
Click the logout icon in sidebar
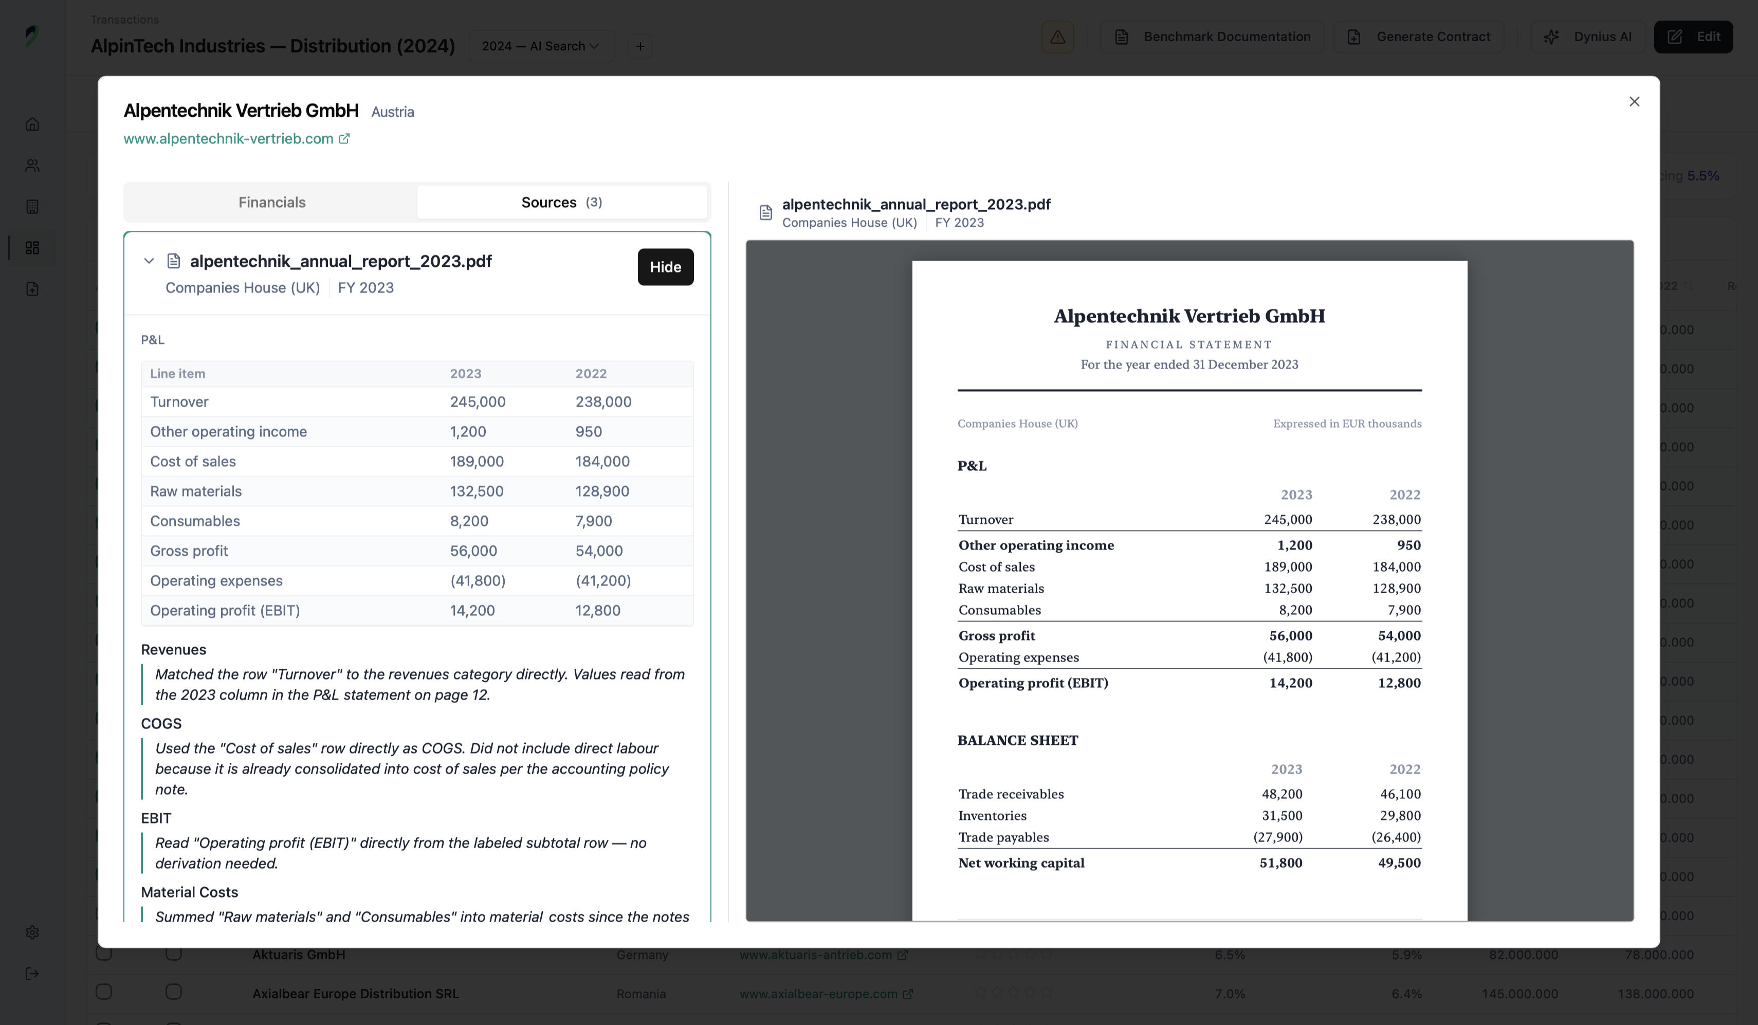click(32, 974)
